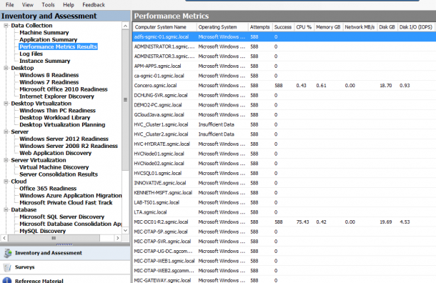This screenshot has width=436, height=283.
Task: Collapse the Database tree node
Action: pyautogui.click(x=6, y=209)
